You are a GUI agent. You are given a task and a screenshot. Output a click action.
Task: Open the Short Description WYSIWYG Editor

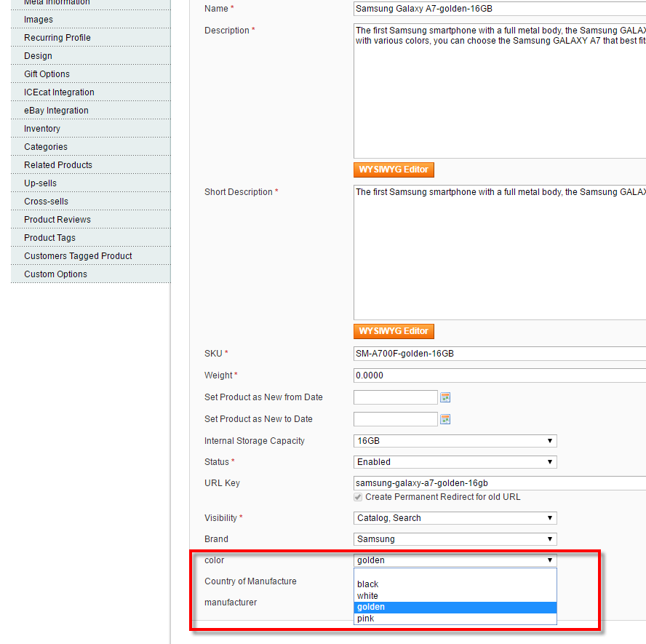394,331
